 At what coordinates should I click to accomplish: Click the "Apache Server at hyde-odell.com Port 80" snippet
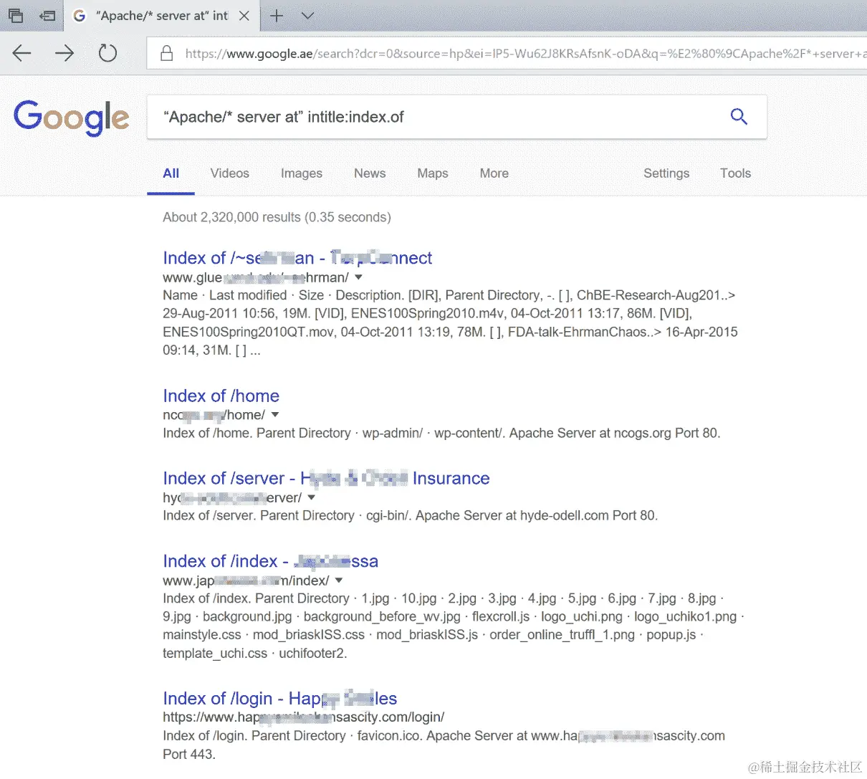[x=537, y=515]
